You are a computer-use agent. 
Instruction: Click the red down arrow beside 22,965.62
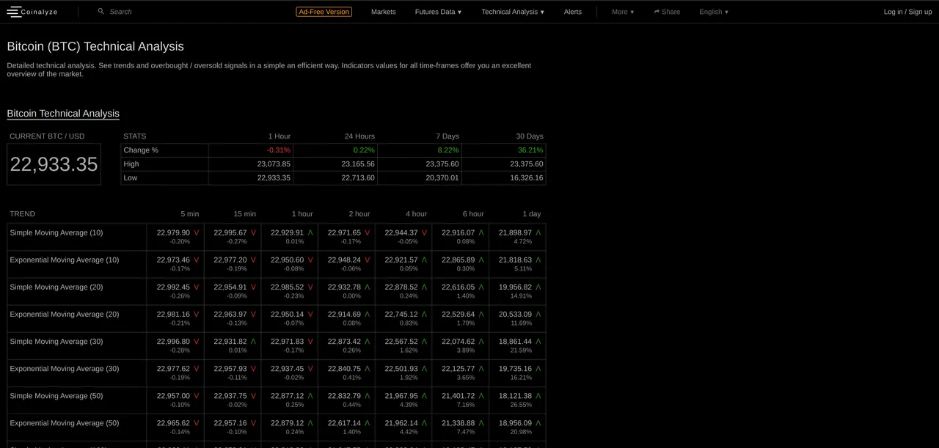click(196, 423)
